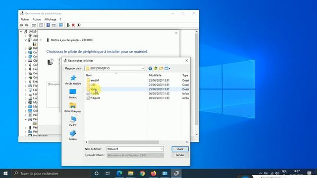Select Réseau in the places bar
Image resolution: width=317 pixels, height=178 pixels.
click(73, 135)
